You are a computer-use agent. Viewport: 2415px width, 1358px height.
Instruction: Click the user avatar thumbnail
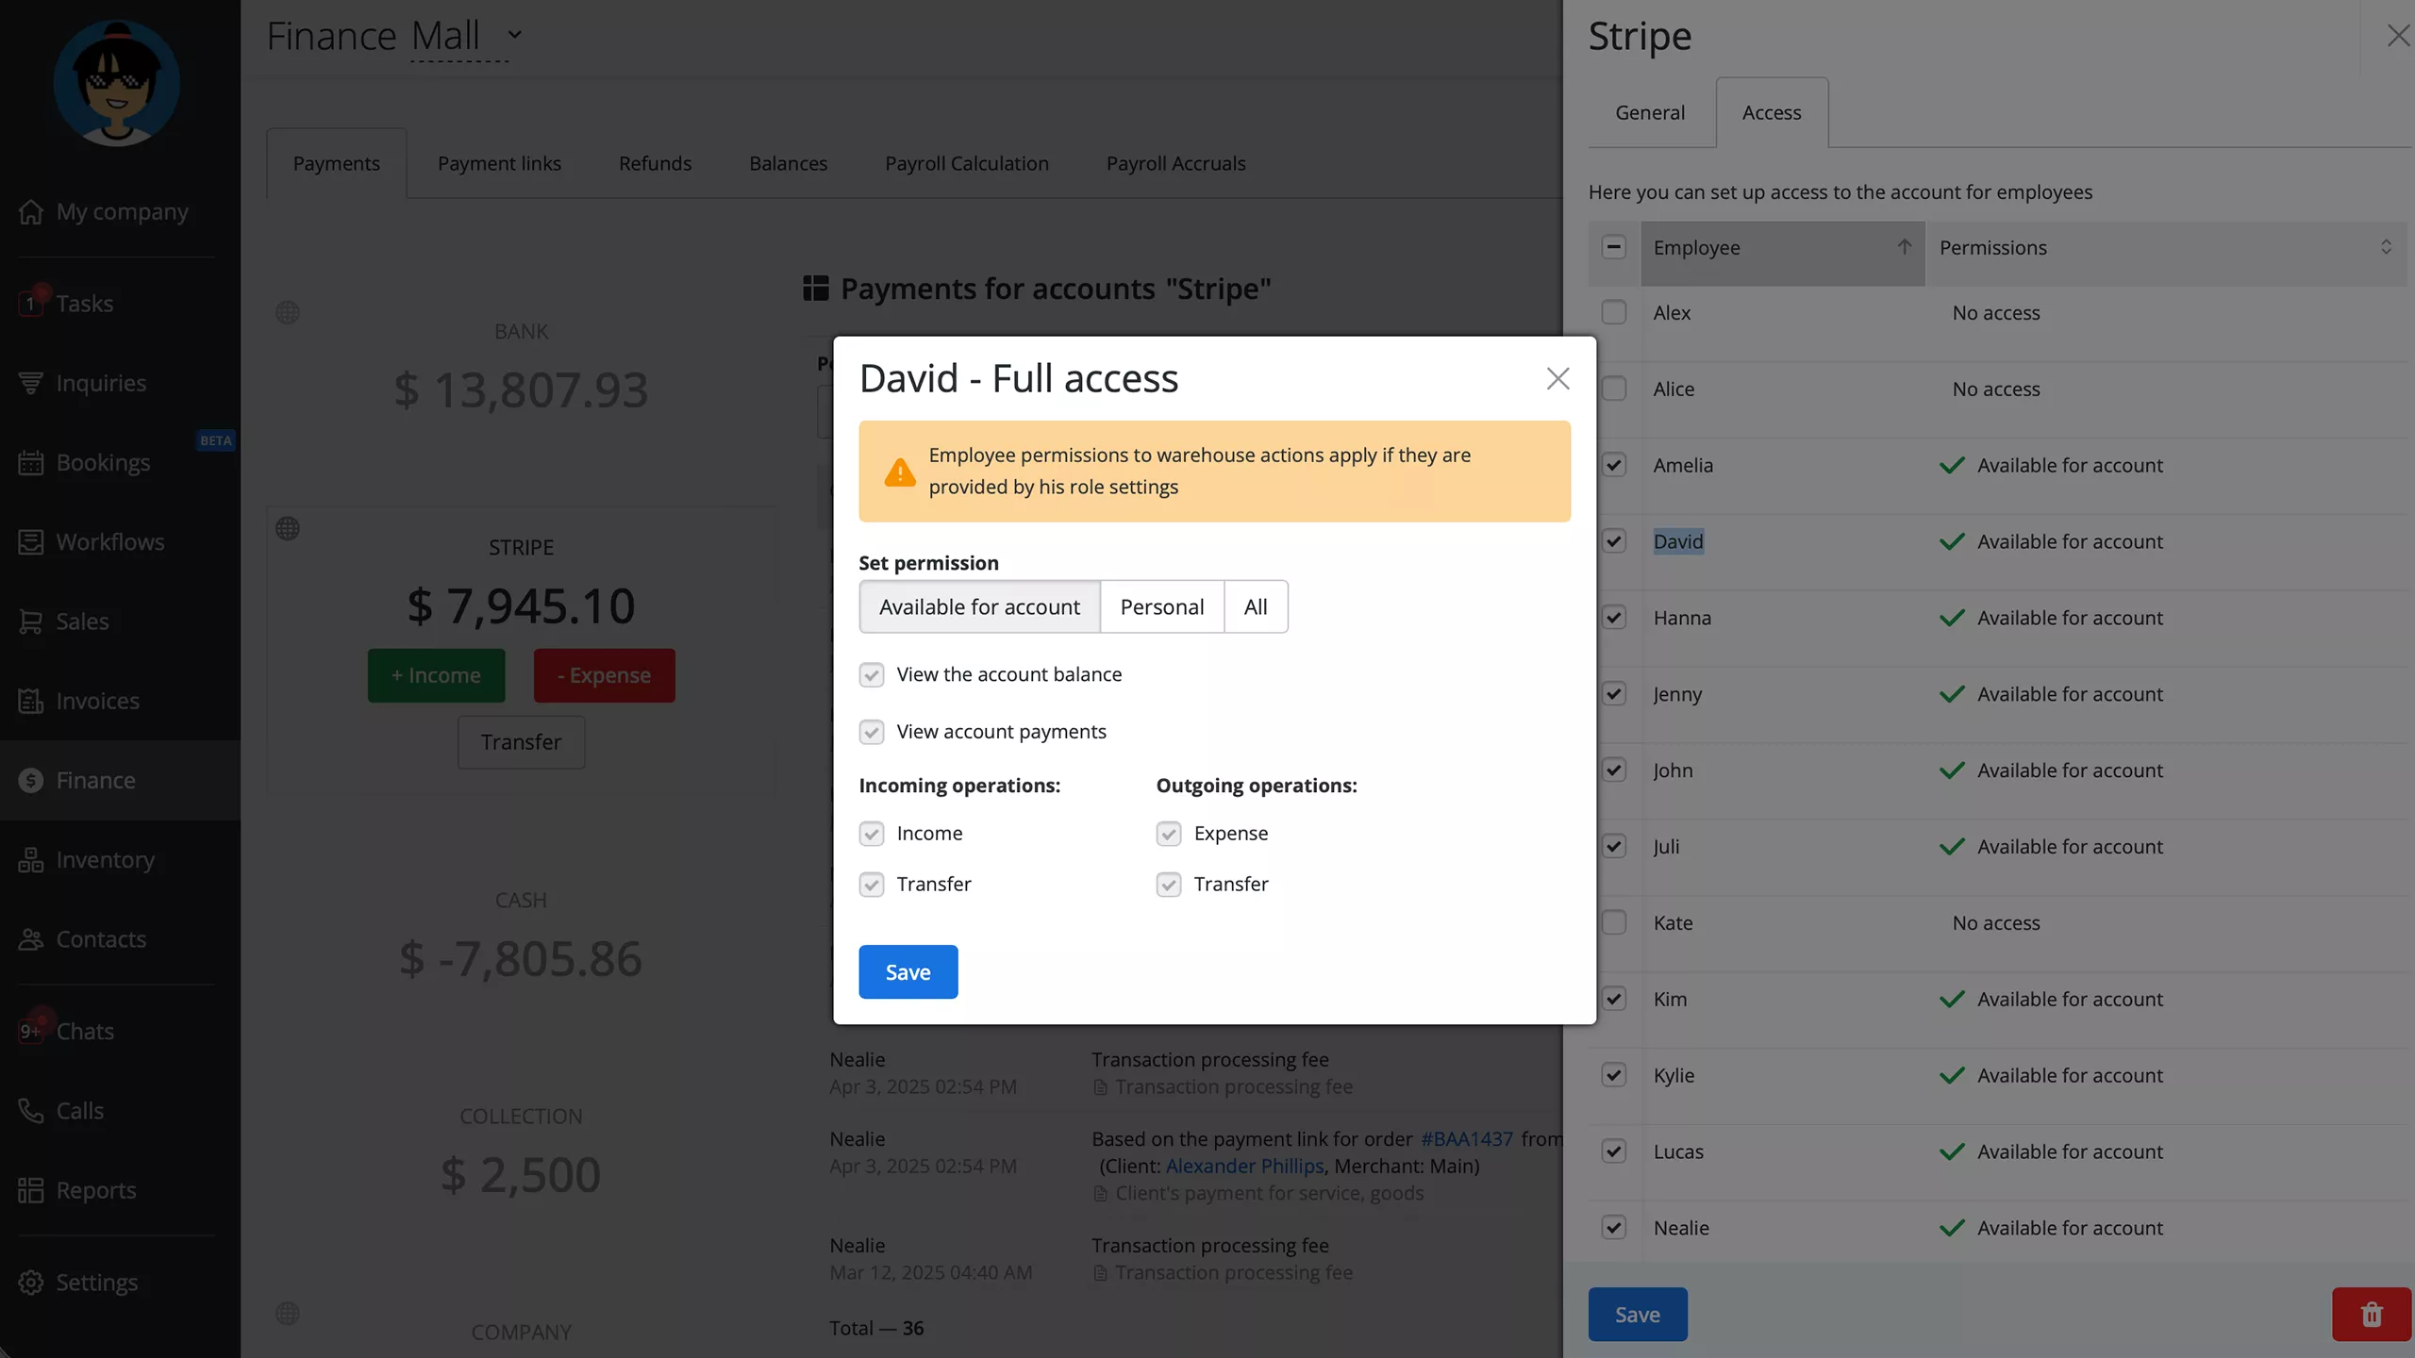(x=117, y=83)
